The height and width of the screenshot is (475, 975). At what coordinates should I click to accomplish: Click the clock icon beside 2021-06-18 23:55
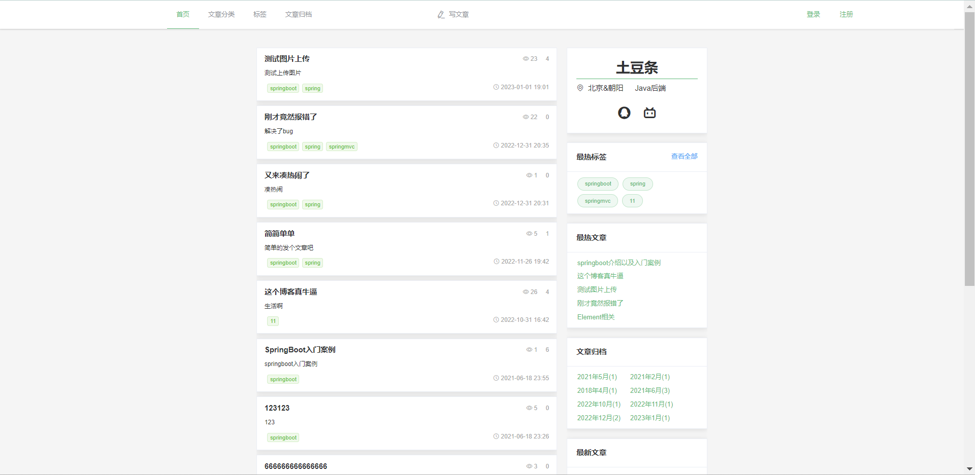[x=496, y=378]
